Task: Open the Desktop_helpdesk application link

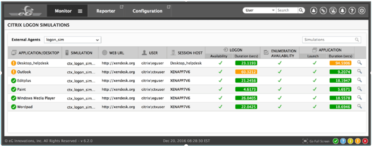Action: 33,63
